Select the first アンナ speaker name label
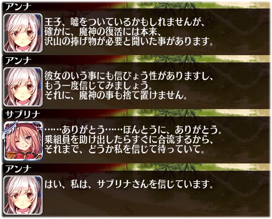Screen dimensions: 272x219 coord(18,7)
